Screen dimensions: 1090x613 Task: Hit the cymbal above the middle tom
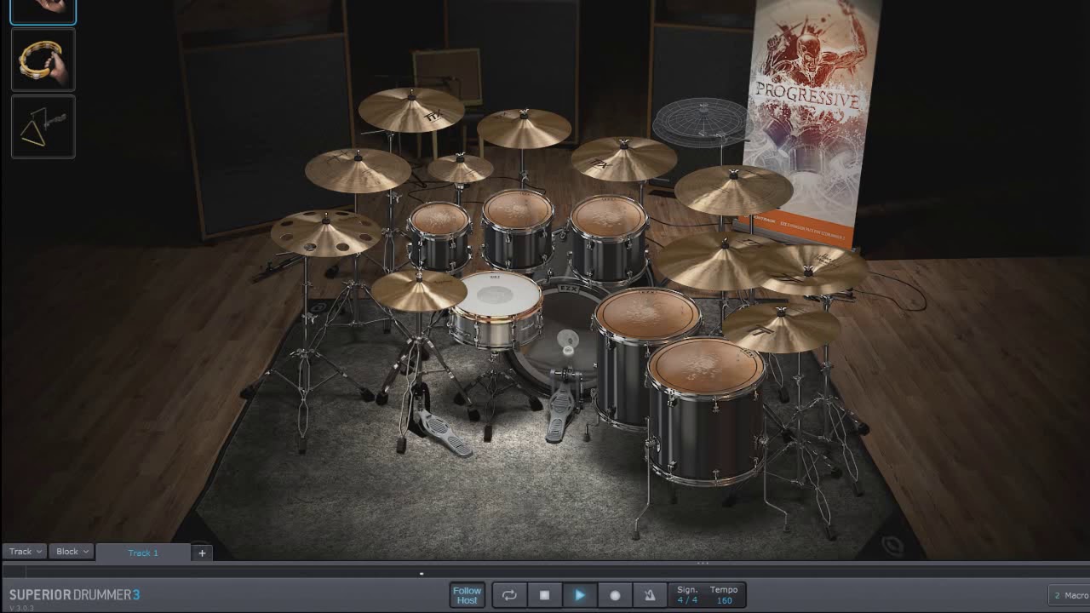[x=524, y=128]
